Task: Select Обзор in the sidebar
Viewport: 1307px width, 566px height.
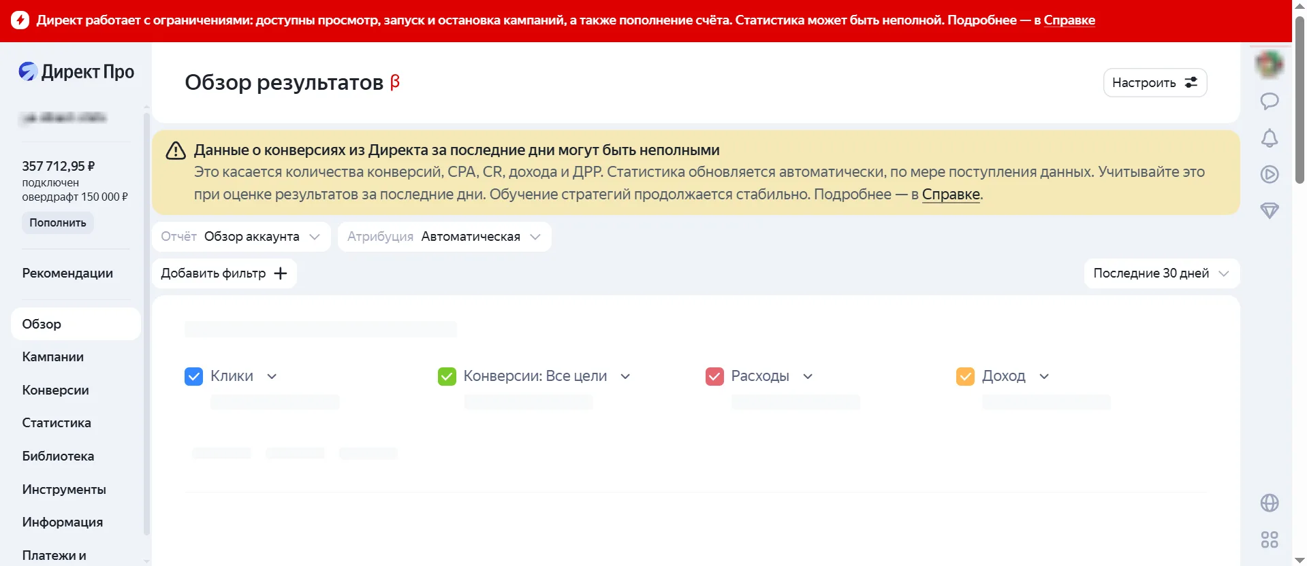Action: tap(76, 324)
